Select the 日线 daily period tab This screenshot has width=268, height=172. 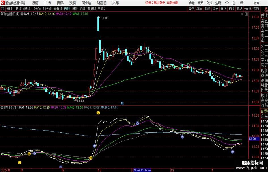pos(67,9)
